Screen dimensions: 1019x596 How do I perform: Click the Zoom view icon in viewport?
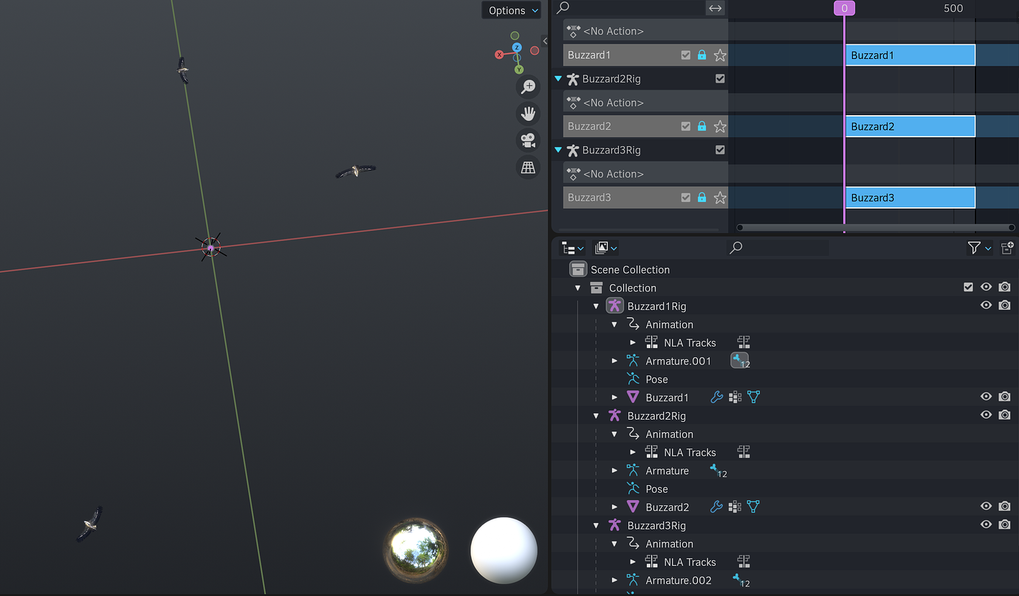tap(528, 87)
